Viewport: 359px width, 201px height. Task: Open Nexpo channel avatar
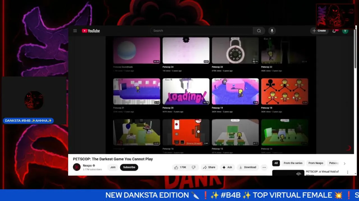(77, 167)
